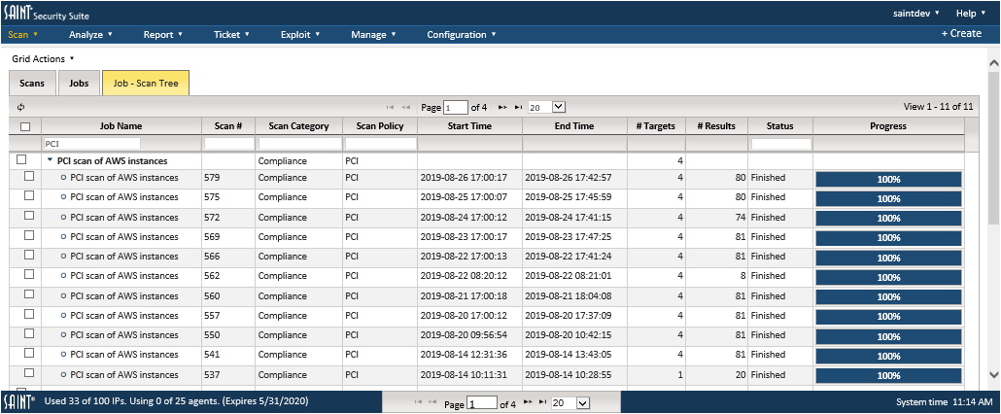This screenshot has width=1001, height=414.
Task: Check the box for scan 560
Action: click(x=29, y=294)
